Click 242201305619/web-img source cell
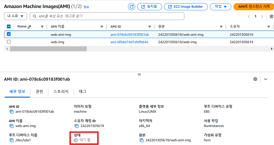Screen dimensions: 274x145 177,42
